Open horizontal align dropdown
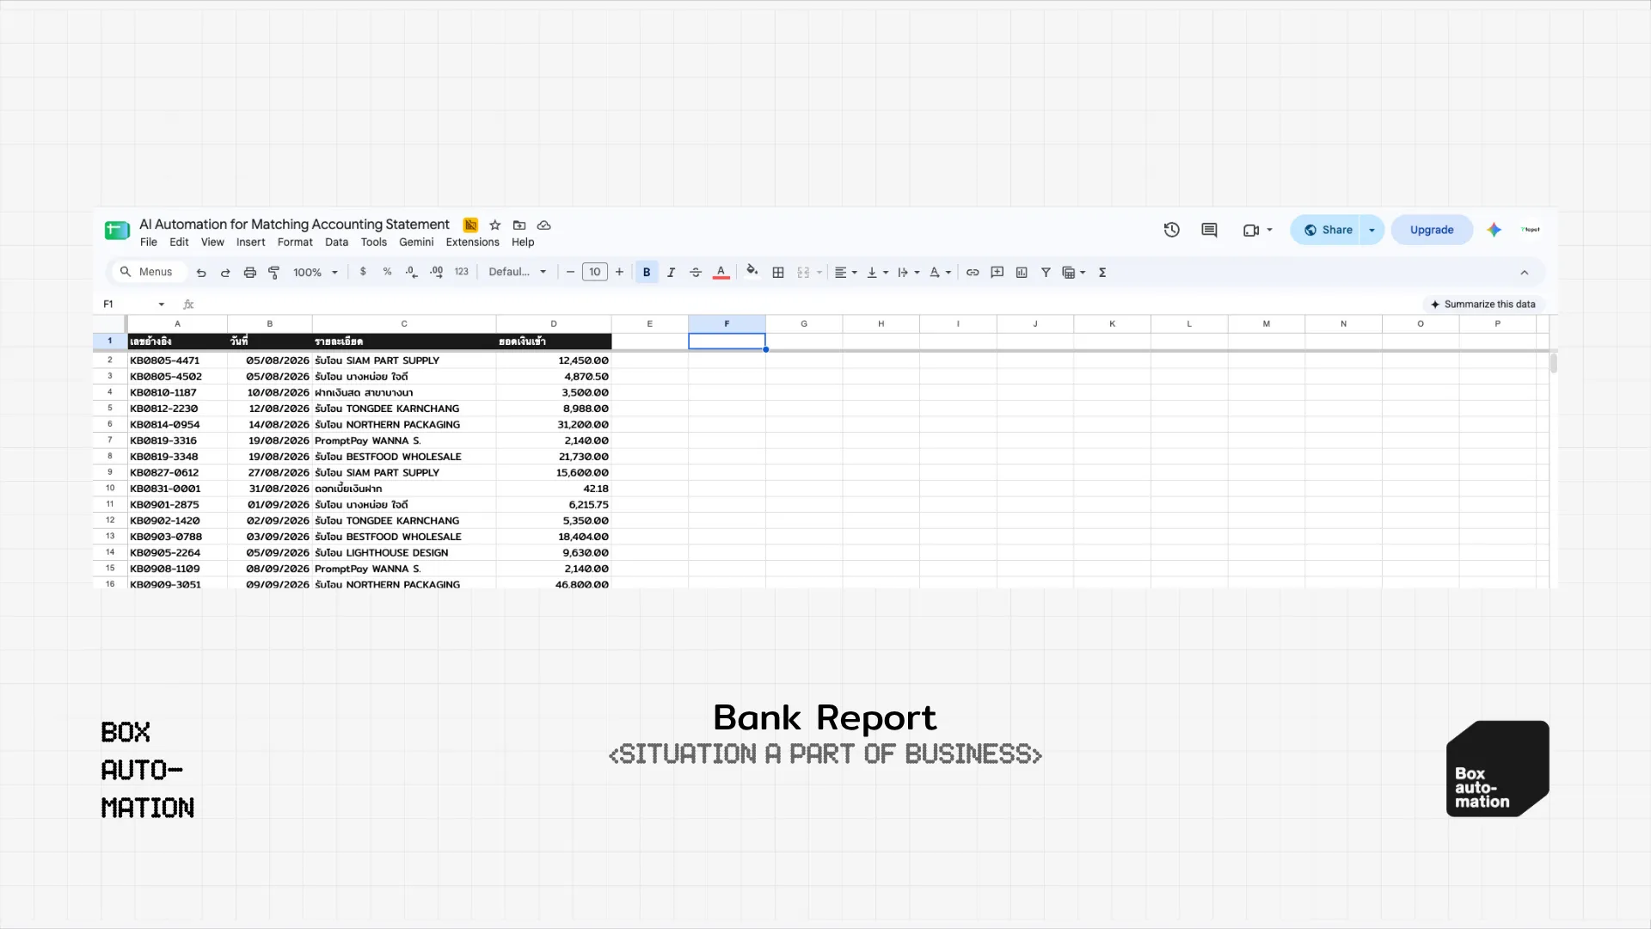The width and height of the screenshot is (1651, 929). pos(846,272)
